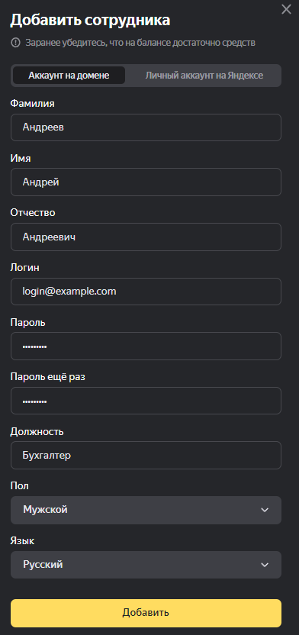Screen dimensions: 299x635
Task: Click the Фамилия field with Андреев
Action: click(146, 127)
